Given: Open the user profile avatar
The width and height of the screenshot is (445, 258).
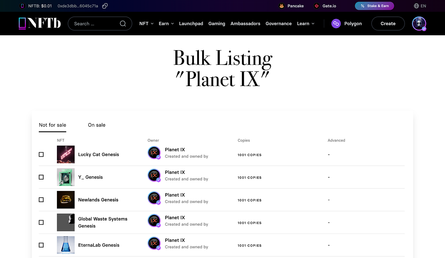Looking at the screenshot, I should click(x=419, y=24).
